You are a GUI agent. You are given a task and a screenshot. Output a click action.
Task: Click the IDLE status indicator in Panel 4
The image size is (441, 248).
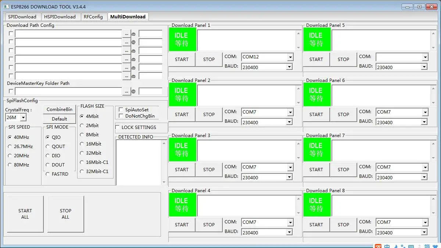point(182,205)
